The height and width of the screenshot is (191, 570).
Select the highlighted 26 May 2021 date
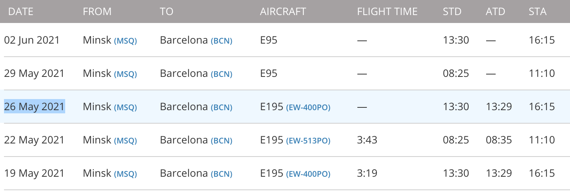click(x=34, y=107)
